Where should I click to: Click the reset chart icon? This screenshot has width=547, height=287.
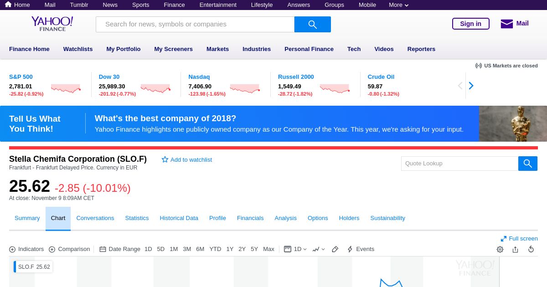pyautogui.click(x=531, y=249)
